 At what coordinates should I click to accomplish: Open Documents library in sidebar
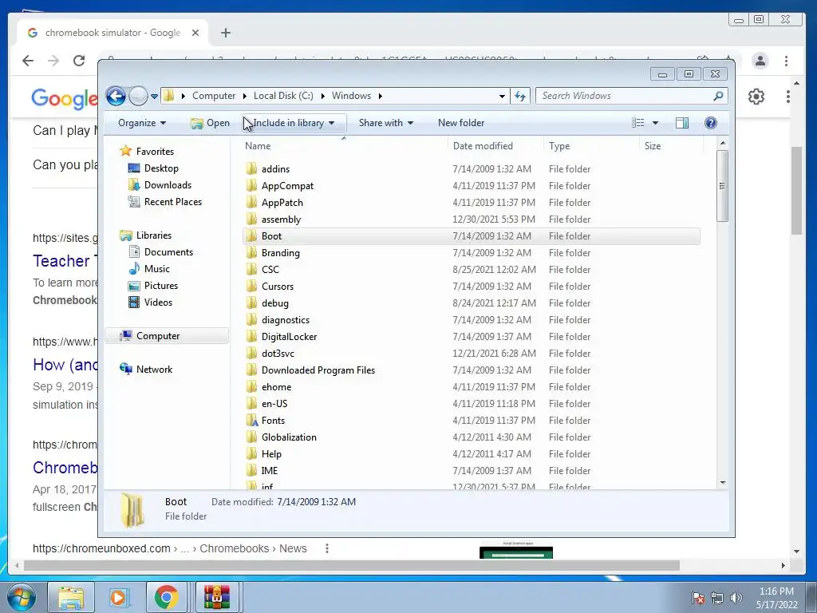168,252
